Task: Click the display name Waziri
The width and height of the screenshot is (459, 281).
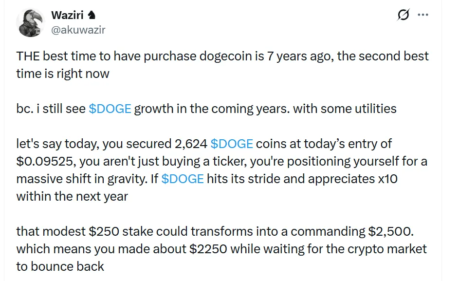Action: [67, 15]
